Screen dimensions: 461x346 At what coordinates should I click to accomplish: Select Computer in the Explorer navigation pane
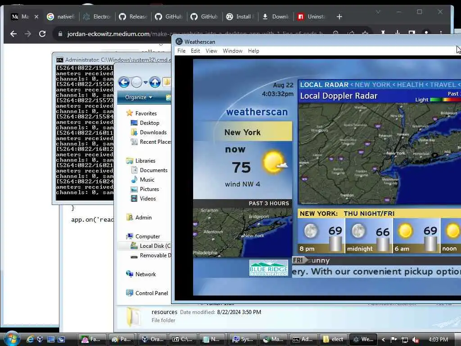click(147, 237)
